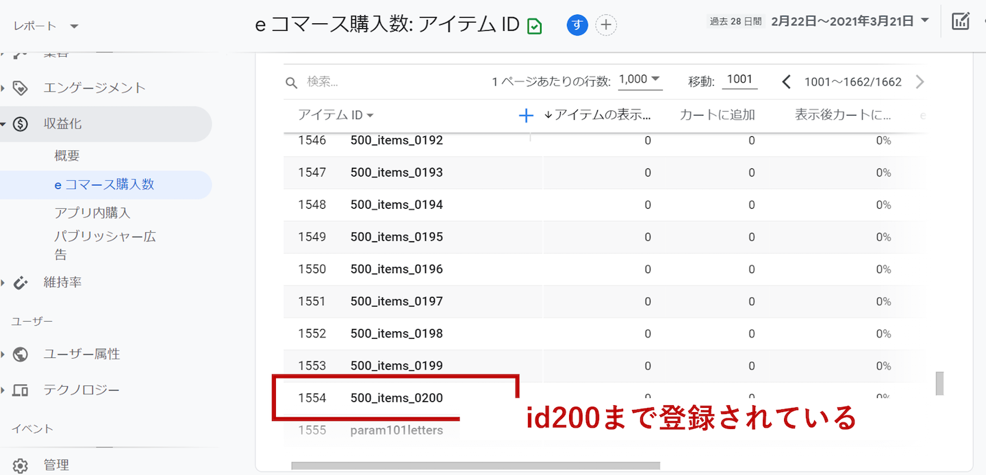The width and height of the screenshot is (986, 475).
Task: Open the rows per page dropdown
Action: click(640, 79)
